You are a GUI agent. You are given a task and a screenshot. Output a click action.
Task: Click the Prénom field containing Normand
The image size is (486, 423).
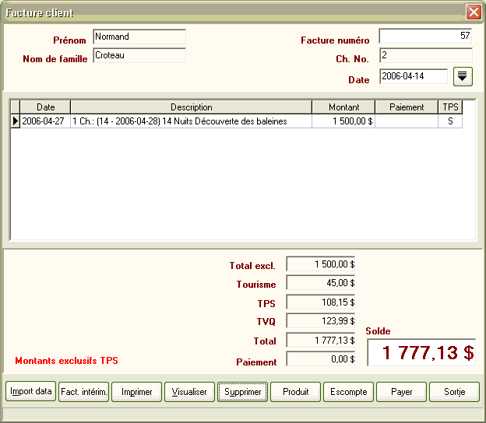[x=139, y=37]
